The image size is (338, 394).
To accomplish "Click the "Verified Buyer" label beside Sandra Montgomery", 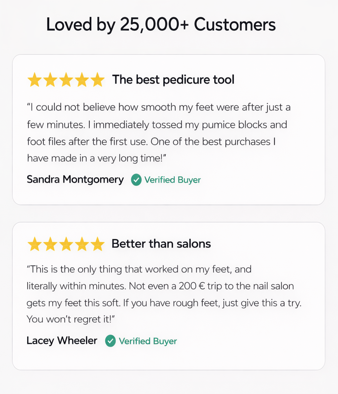I will tap(172, 180).
